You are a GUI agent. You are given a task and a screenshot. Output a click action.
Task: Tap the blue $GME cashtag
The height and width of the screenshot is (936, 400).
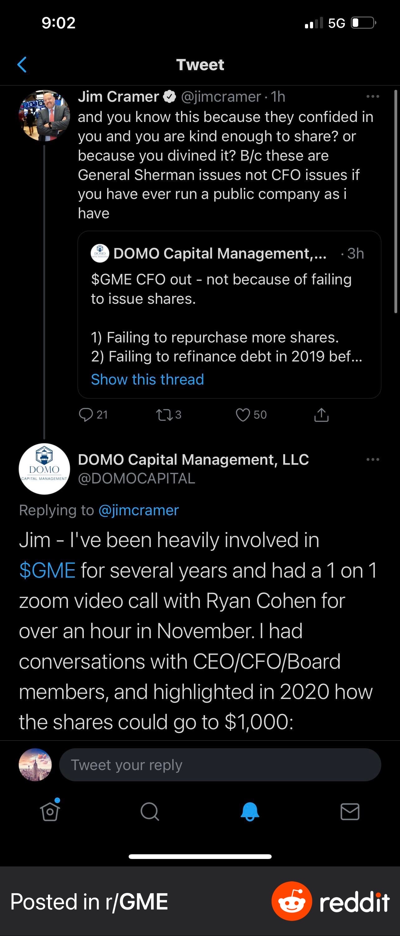pyautogui.click(x=47, y=570)
